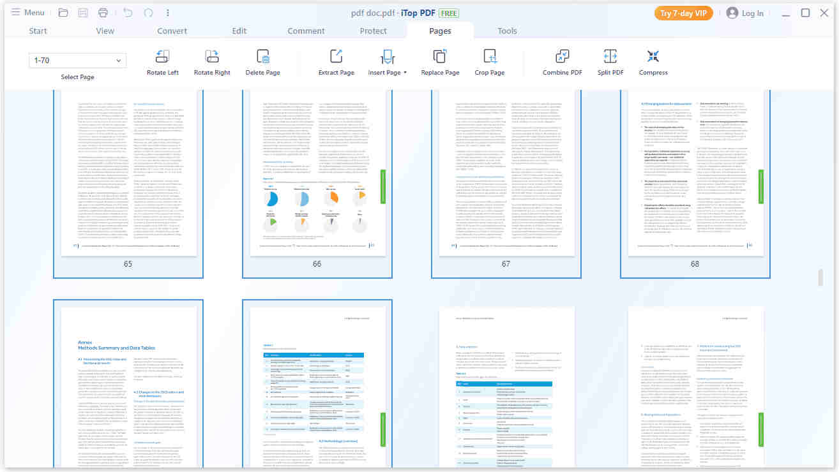Select the Crop Page tool
Viewport: 839px width, 472px height.
click(x=490, y=57)
